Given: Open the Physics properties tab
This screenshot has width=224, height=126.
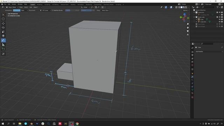Looking at the screenshot, I should [x=192, y=83].
